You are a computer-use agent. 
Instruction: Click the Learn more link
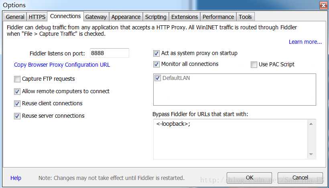coord(305,42)
